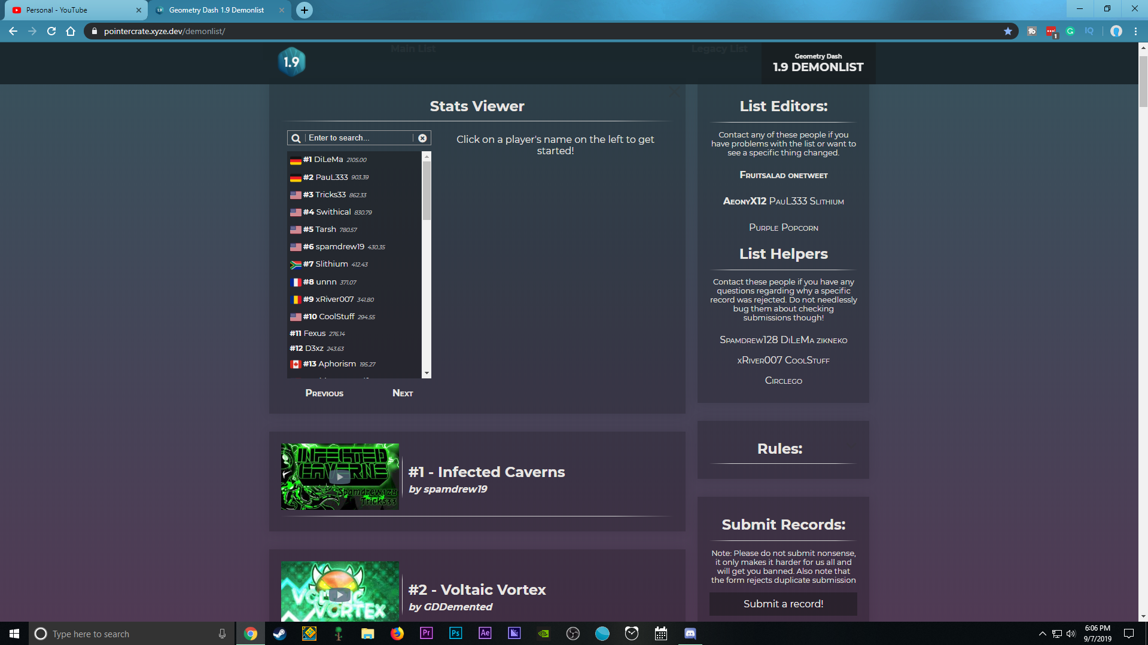
Task: Click the Geometry Dash 1.9 DEMONLIST header button
Action: tap(818, 63)
